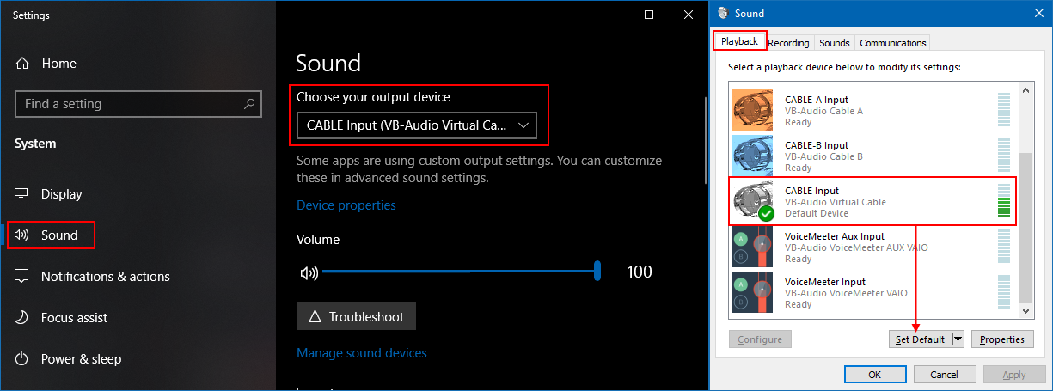Click the Display monitor icon
This screenshot has height=391, width=1053.
pyautogui.click(x=22, y=194)
